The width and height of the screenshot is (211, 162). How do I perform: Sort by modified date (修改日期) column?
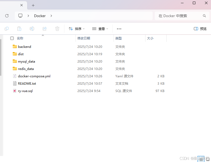pyautogui.click(x=84, y=38)
